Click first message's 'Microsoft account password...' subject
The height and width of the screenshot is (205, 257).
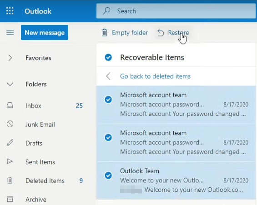pos(162,105)
